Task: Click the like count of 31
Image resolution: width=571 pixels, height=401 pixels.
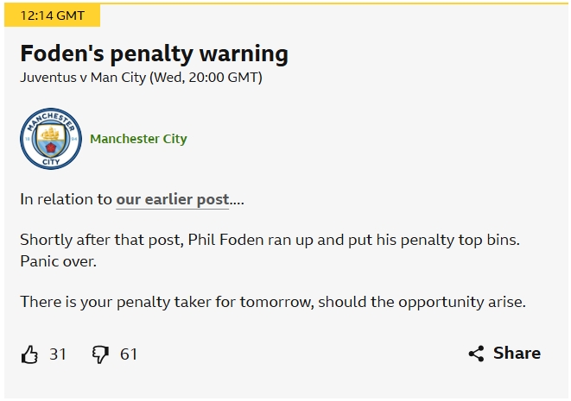Action: tap(58, 354)
